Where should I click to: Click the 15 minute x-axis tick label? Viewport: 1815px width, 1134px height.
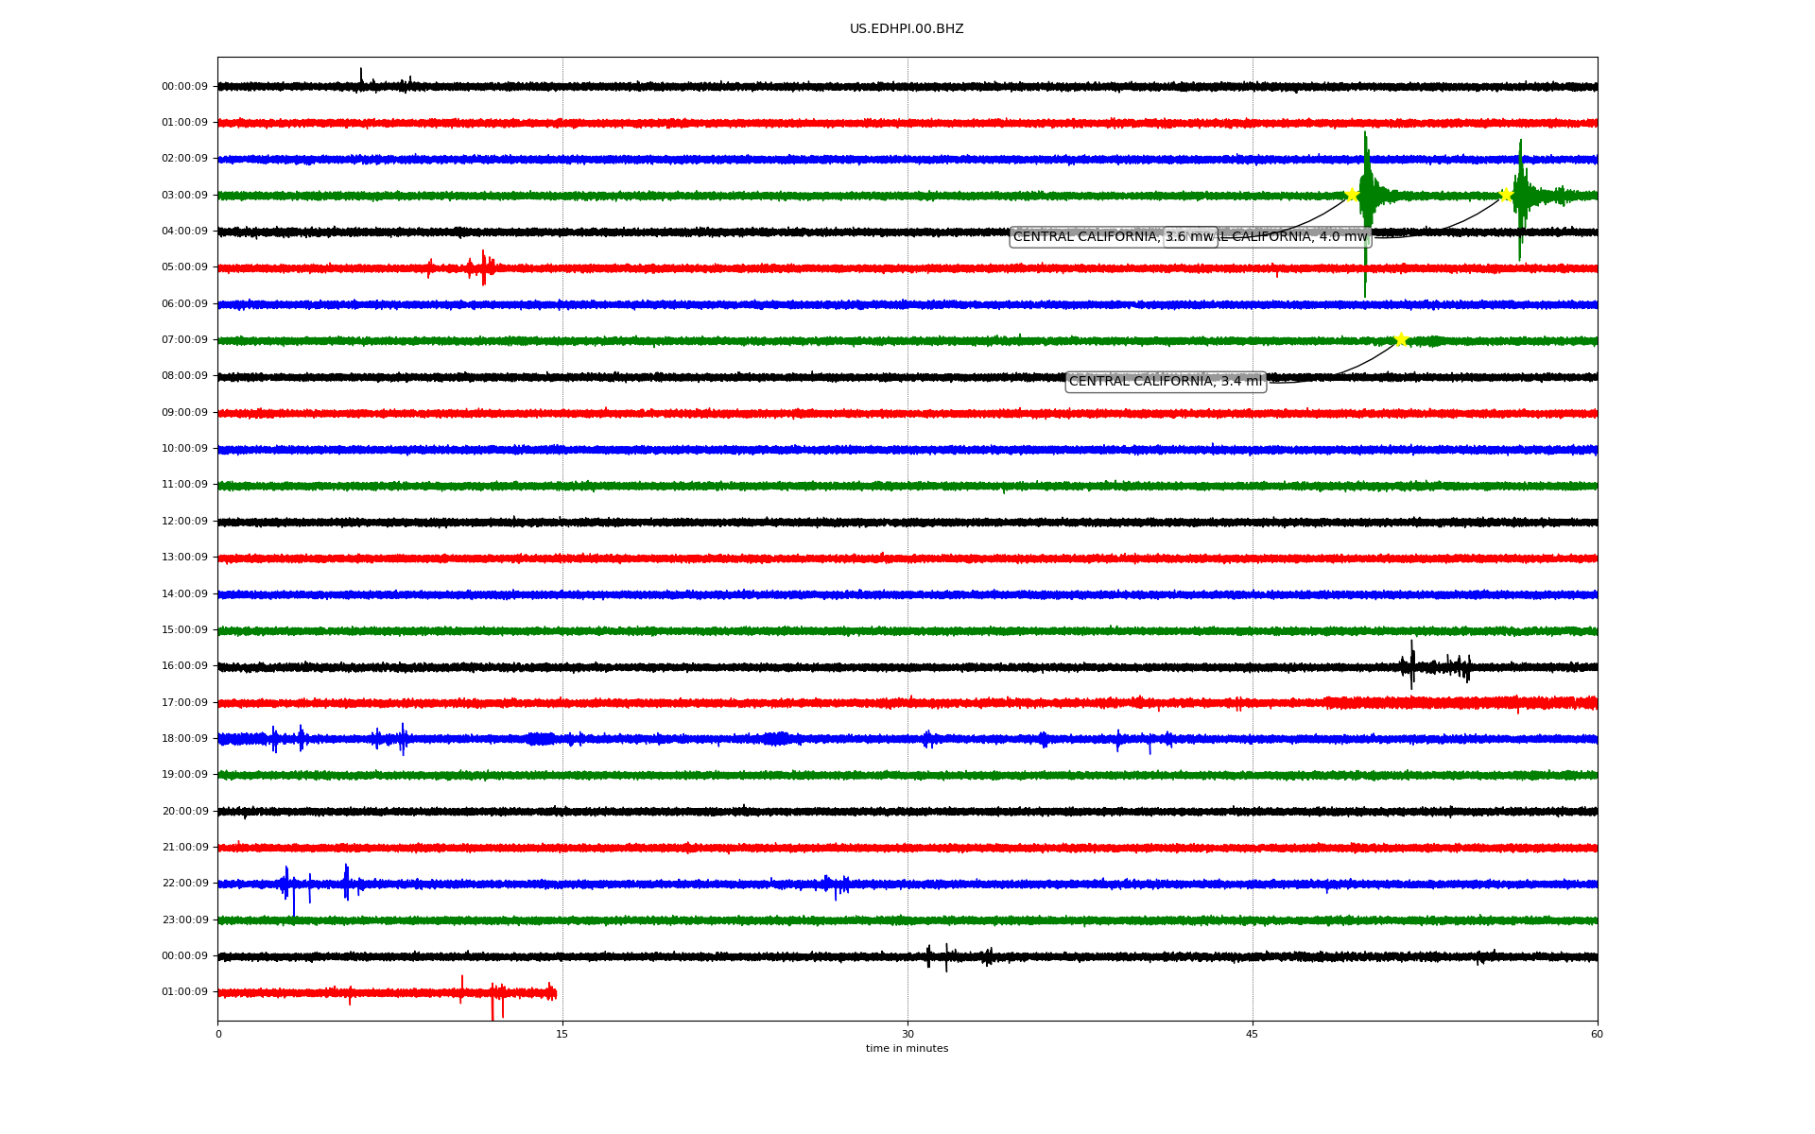click(562, 1034)
